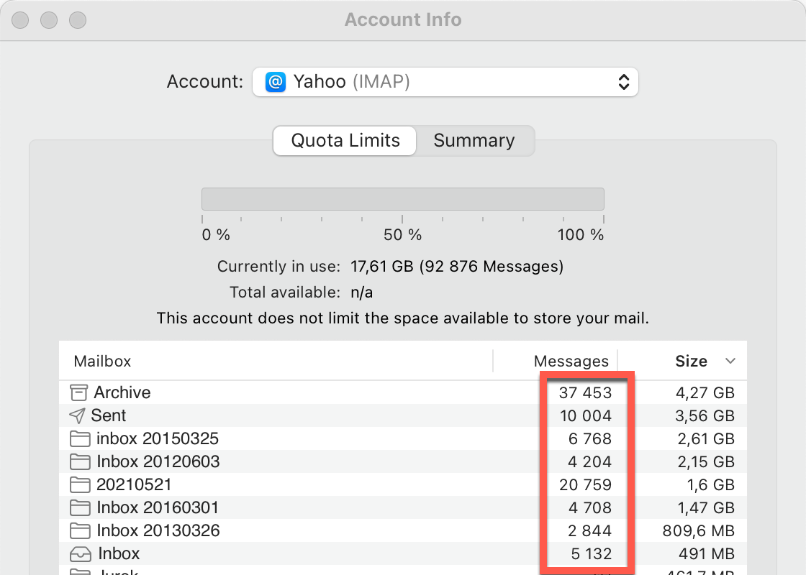The image size is (806, 575).
Task: Click the Inbox tray icon
Action: coord(80,553)
